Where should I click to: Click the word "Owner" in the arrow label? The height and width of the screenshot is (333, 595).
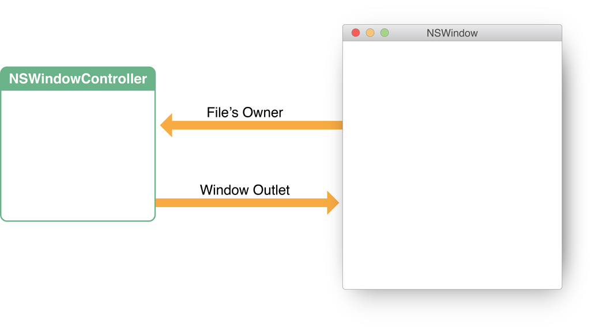coord(262,112)
